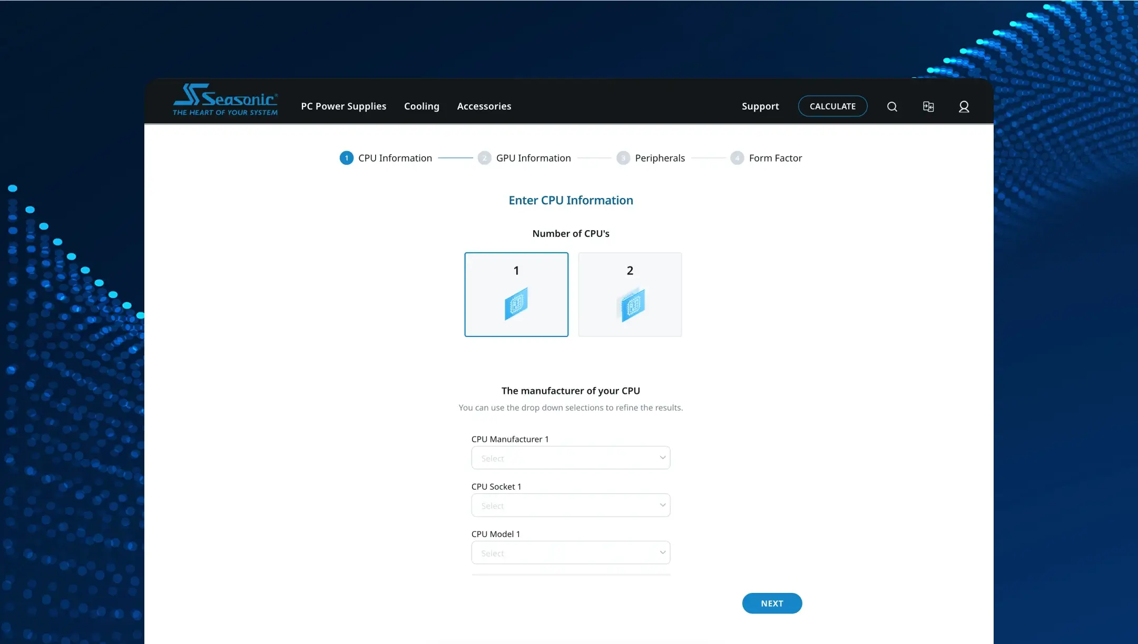Open the CPU Manufacturer 1 dropdown
This screenshot has height=644, width=1138.
point(571,458)
